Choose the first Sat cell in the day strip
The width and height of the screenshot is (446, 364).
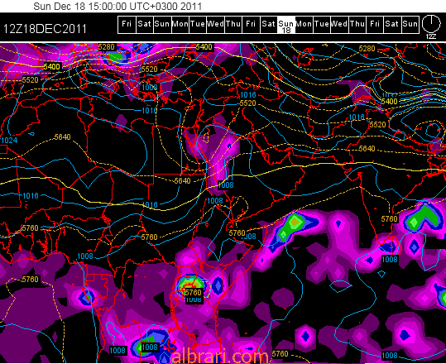(144, 25)
